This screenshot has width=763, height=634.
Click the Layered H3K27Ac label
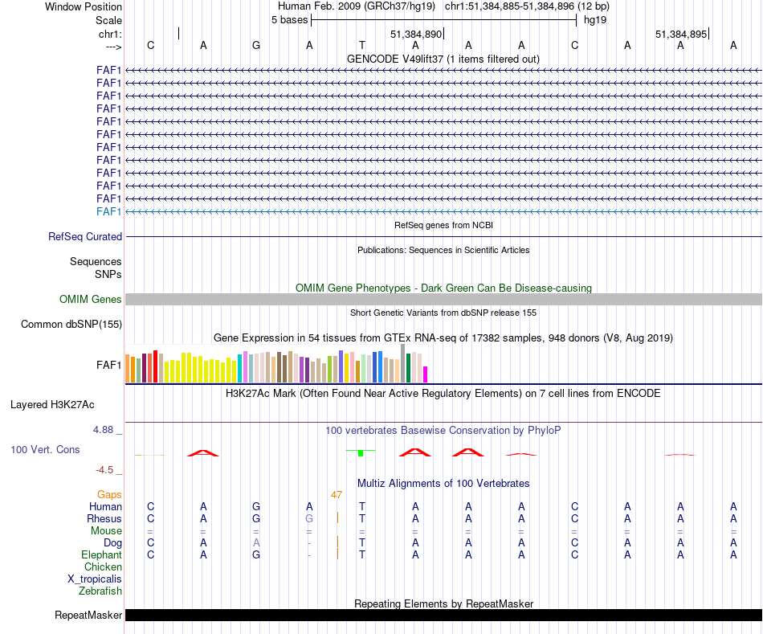pyautogui.click(x=52, y=405)
